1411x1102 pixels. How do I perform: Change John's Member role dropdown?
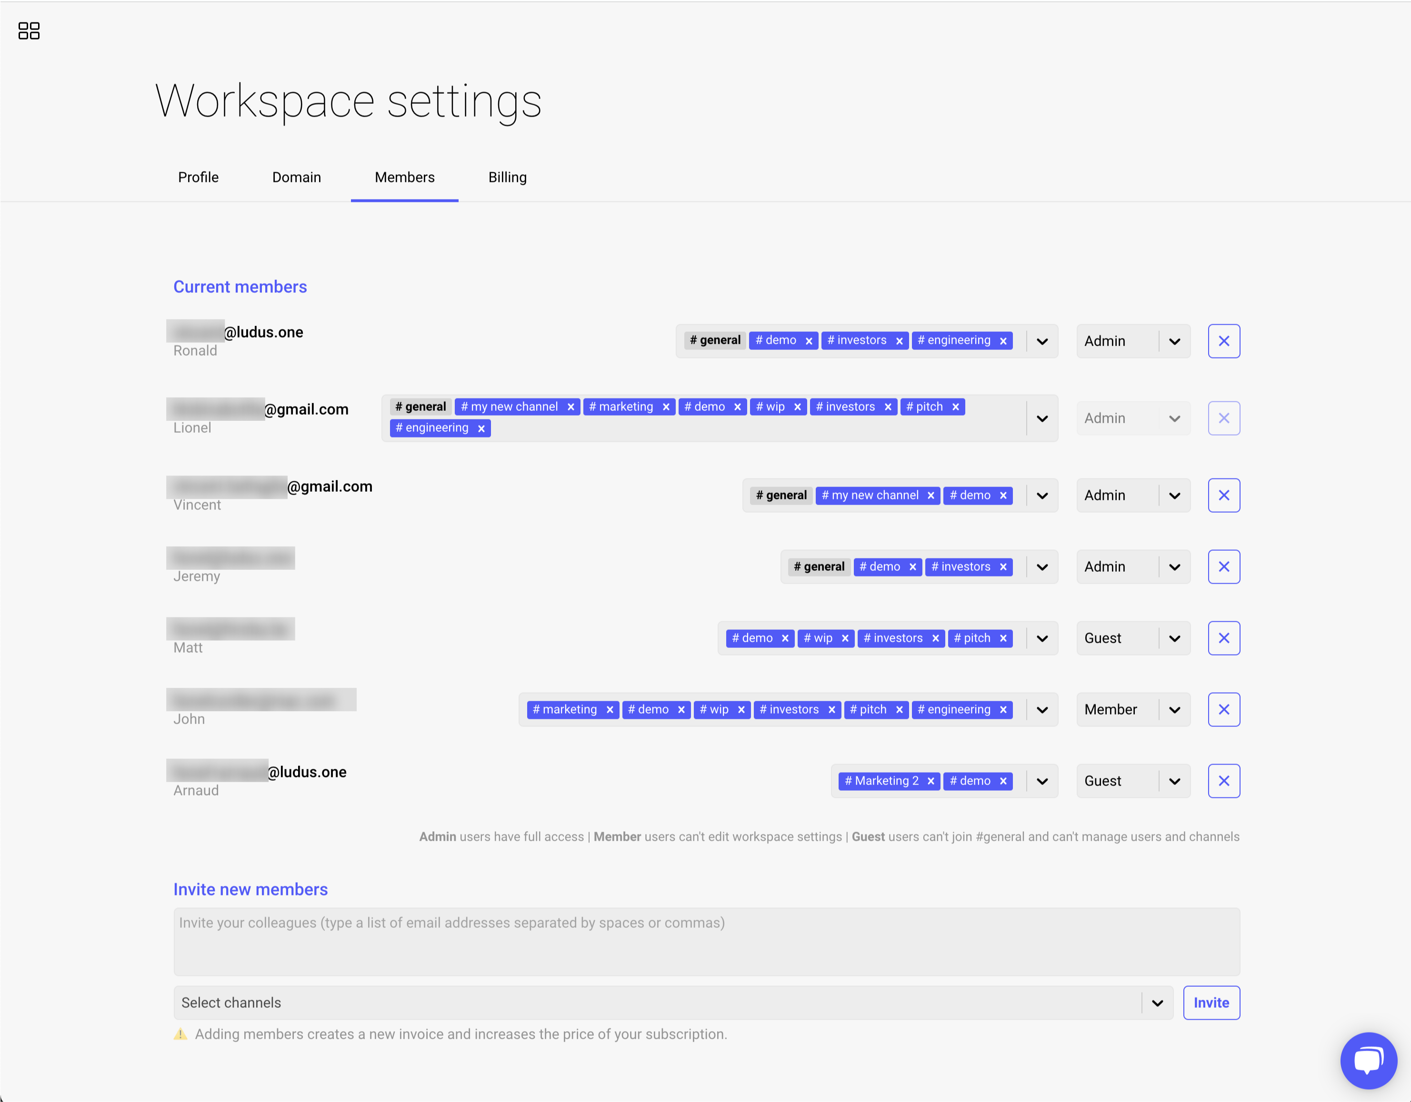(x=1132, y=710)
